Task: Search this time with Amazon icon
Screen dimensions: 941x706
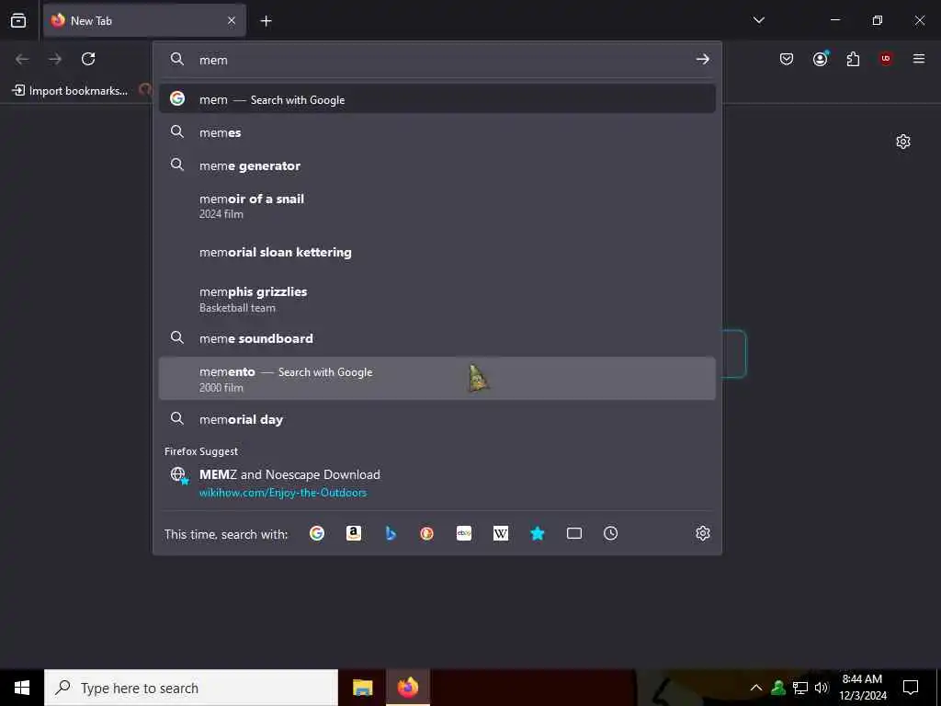Action: pos(354,533)
